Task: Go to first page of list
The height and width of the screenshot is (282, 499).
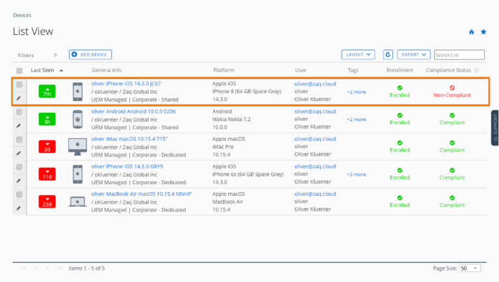Action: 23,268
